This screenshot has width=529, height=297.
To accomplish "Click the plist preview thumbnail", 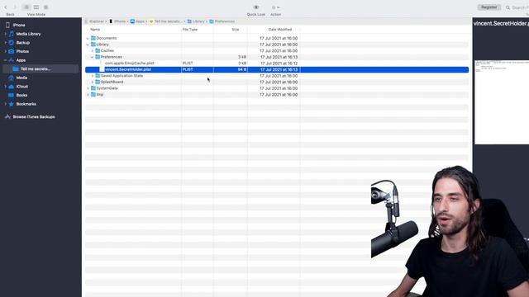I will [502, 102].
